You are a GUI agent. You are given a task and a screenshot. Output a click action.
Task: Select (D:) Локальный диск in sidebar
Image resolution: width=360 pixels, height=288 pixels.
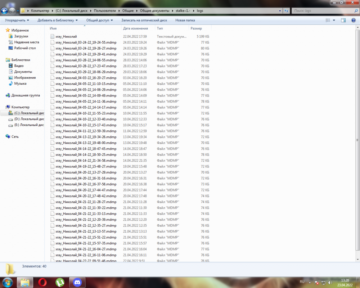26,119
